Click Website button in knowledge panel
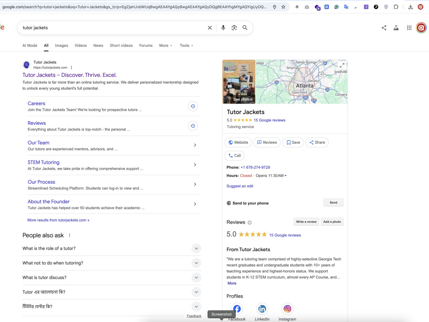Image resolution: width=429 pixels, height=322 pixels. coord(238,143)
